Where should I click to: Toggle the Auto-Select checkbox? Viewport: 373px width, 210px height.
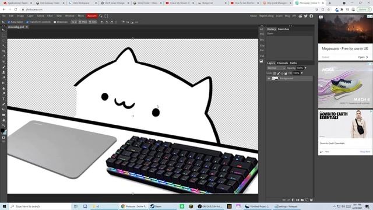click(x=9, y=22)
